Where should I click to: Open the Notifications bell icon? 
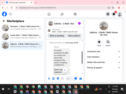(114, 14)
